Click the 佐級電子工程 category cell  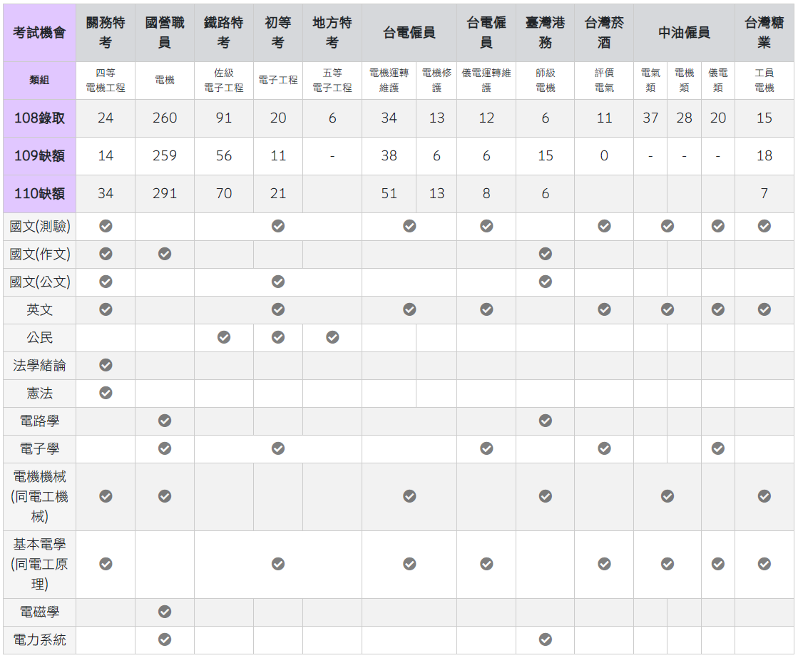(x=223, y=81)
